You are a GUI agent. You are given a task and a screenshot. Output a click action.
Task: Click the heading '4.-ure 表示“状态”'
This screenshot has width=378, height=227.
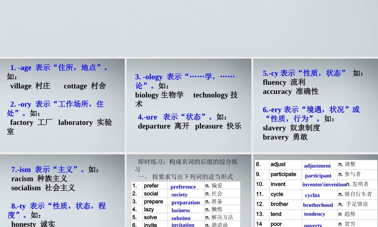[172, 117]
